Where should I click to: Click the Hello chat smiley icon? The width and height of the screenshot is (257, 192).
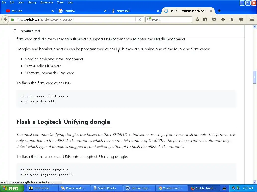[x=241, y=19]
